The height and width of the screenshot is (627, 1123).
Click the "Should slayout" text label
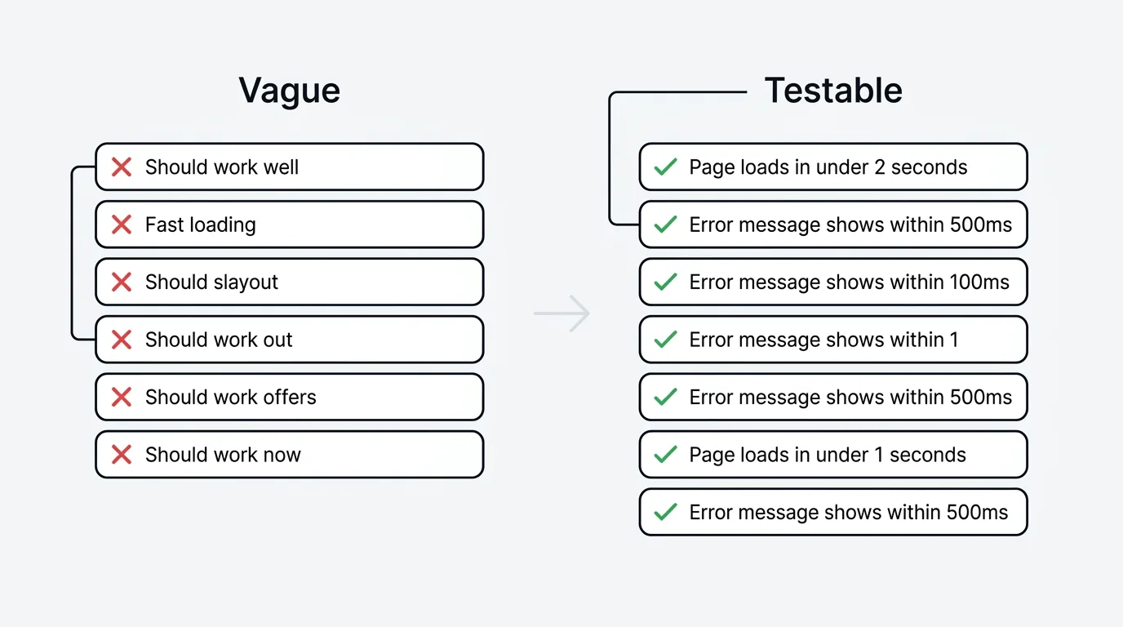pyautogui.click(x=211, y=282)
